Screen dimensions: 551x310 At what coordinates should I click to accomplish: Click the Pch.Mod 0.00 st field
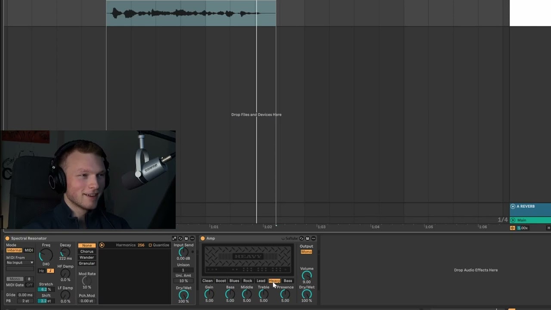[x=87, y=301]
